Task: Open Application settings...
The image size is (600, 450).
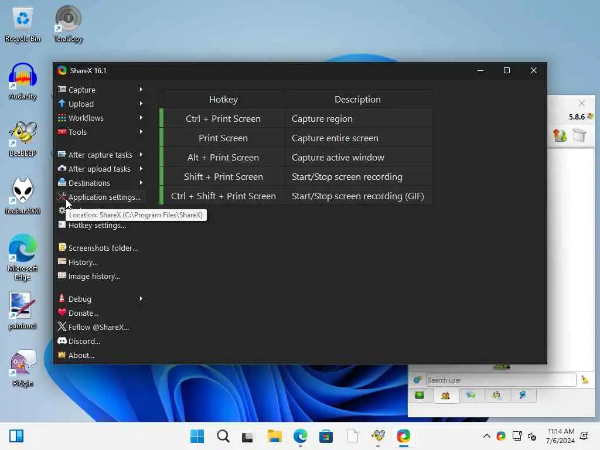Action: (x=100, y=197)
